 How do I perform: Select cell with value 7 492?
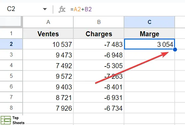[48, 65]
